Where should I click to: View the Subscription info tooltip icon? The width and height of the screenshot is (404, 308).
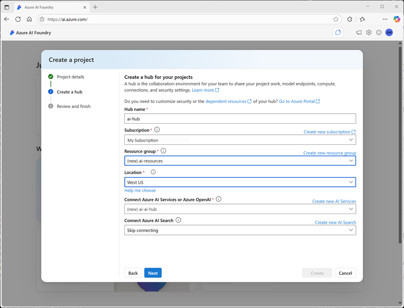click(x=157, y=130)
